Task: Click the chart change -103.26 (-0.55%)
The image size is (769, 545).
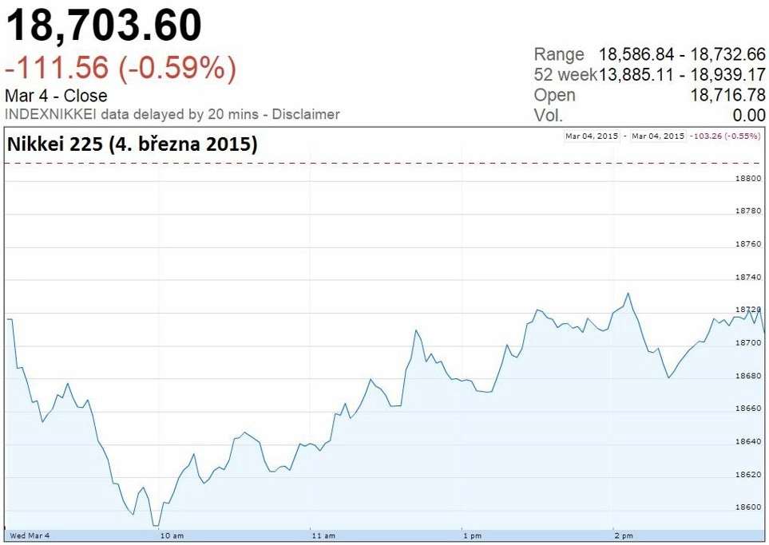Action: coord(725,136)
